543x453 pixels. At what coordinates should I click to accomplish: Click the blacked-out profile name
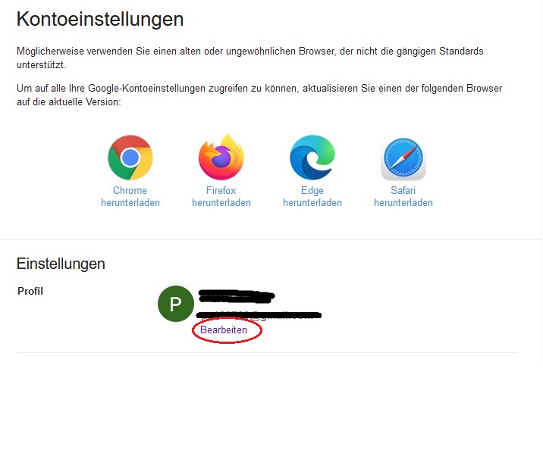coord(237,296)
